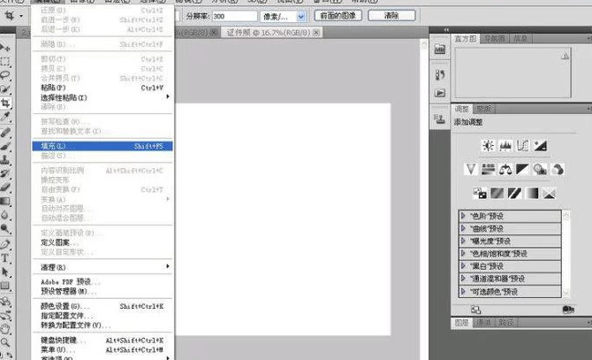This screenshot has width=592, height=360.
Task: Open the Crop tool preset picker arrow
Action: click(x=21, y=16)
